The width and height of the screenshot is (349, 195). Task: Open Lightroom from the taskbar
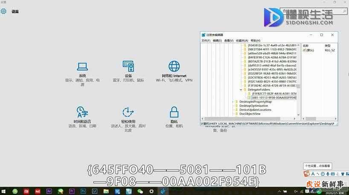pyautogui.click(x=94, y=191)
